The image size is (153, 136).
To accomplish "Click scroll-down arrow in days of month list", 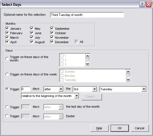I will [x=88, y=64].
